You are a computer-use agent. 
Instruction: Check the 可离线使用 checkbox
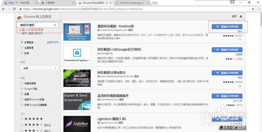[22, 83]
